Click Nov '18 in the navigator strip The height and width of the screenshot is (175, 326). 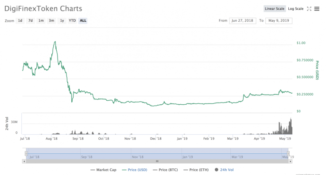[x=138, y=157]
